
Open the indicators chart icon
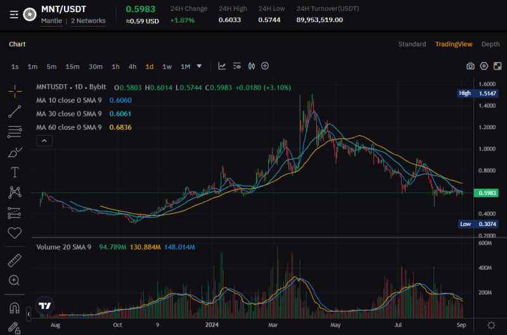click(x=222, y=66)
